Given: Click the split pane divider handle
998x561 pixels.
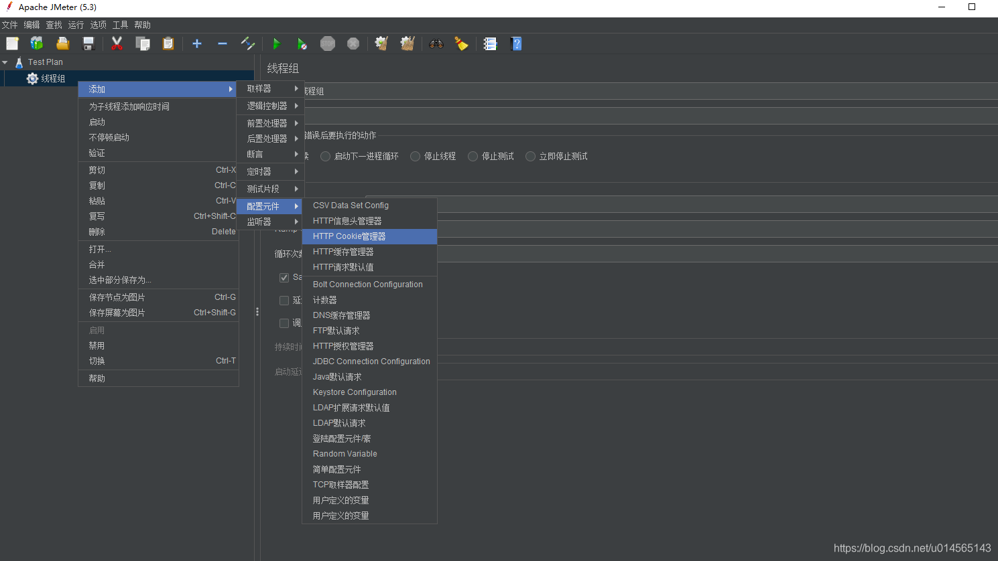Looking at the screenshot, I should pos(257,312).
